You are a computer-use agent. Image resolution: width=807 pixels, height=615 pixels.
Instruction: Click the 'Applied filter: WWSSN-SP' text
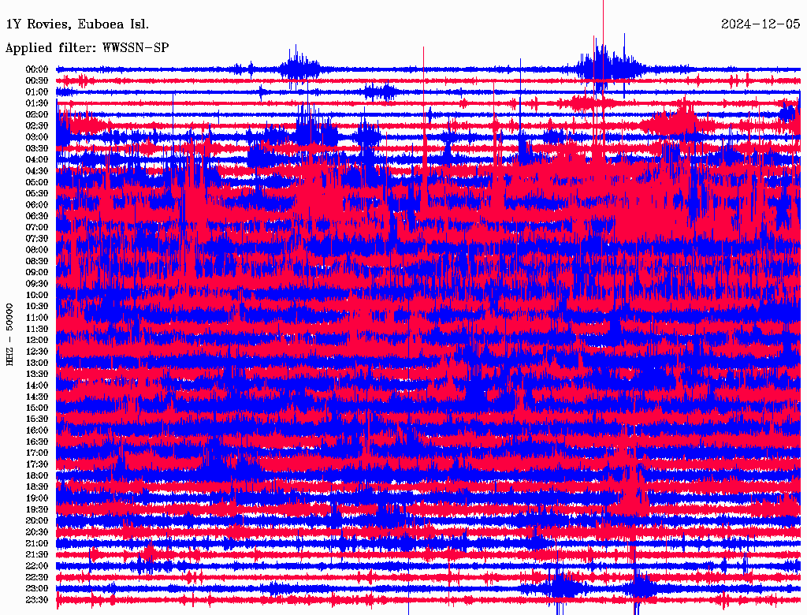[87, 48]
